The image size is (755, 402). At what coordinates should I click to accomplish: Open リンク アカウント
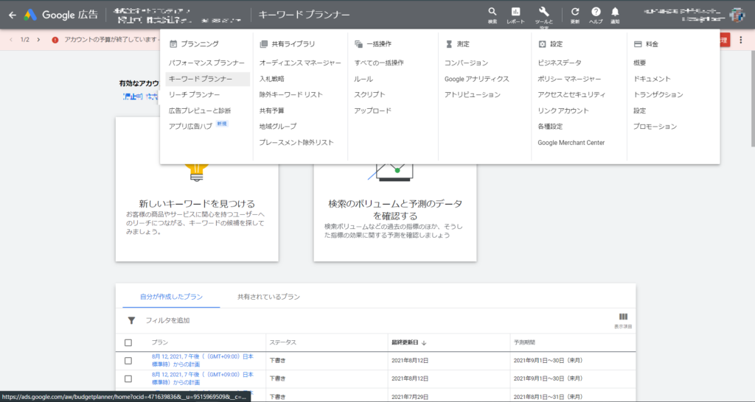click(x=563, y=110)
